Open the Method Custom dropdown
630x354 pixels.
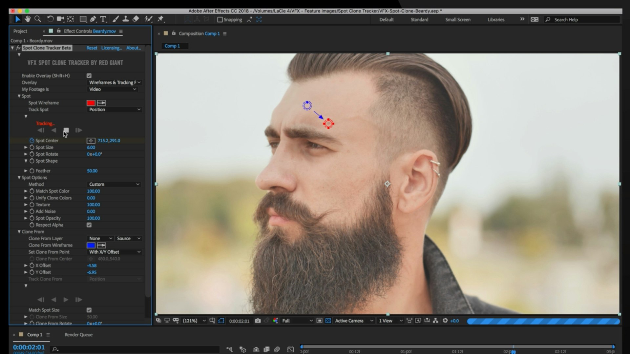tap(115, 184)
